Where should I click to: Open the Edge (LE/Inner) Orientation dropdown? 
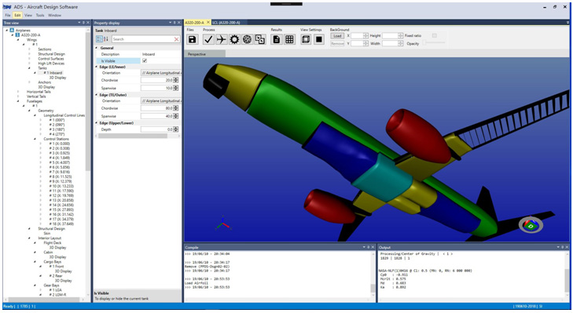point(161,73)
